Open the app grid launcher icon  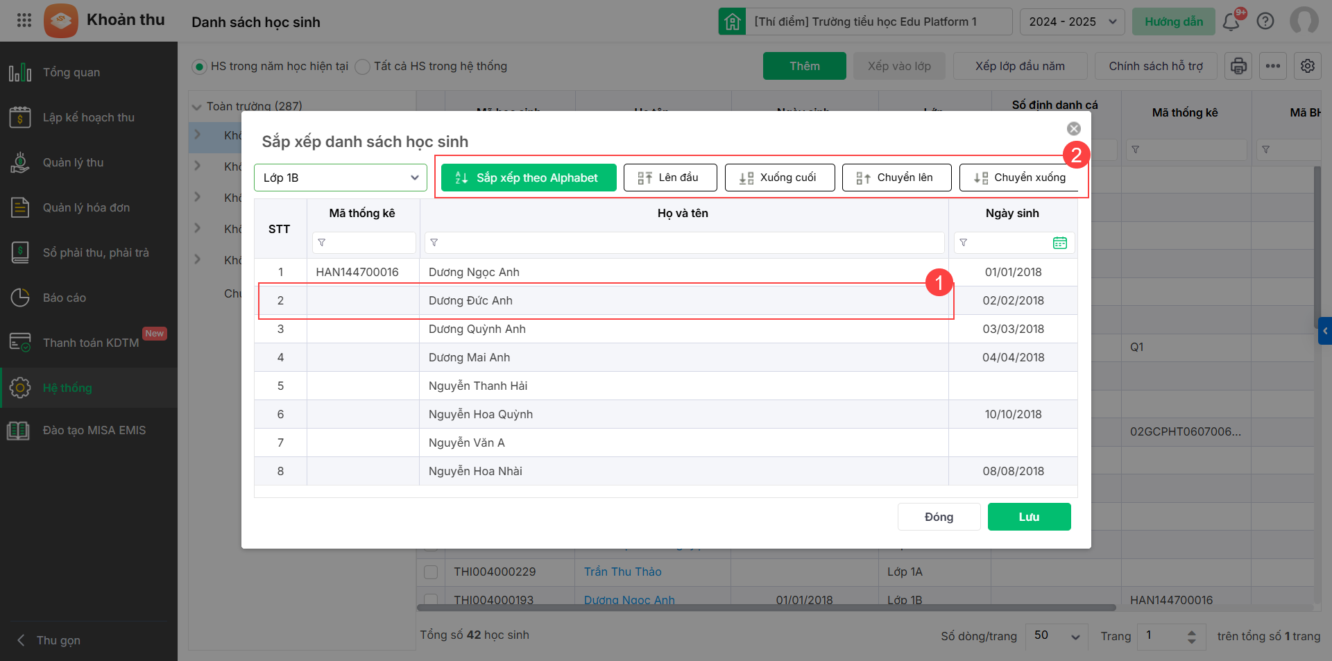tap(24, 20)
